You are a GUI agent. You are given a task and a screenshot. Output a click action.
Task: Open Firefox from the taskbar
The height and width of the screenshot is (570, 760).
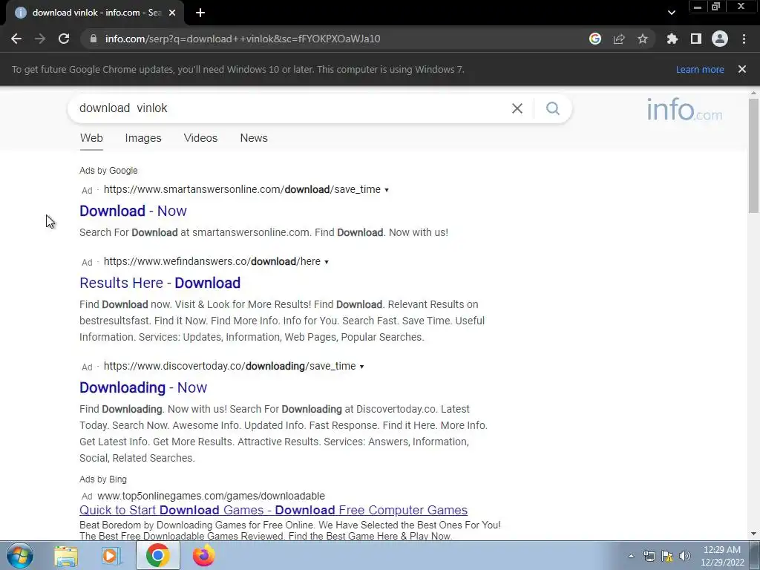pos(203,555)
